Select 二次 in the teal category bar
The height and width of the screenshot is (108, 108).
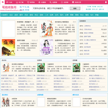[46, 15]
